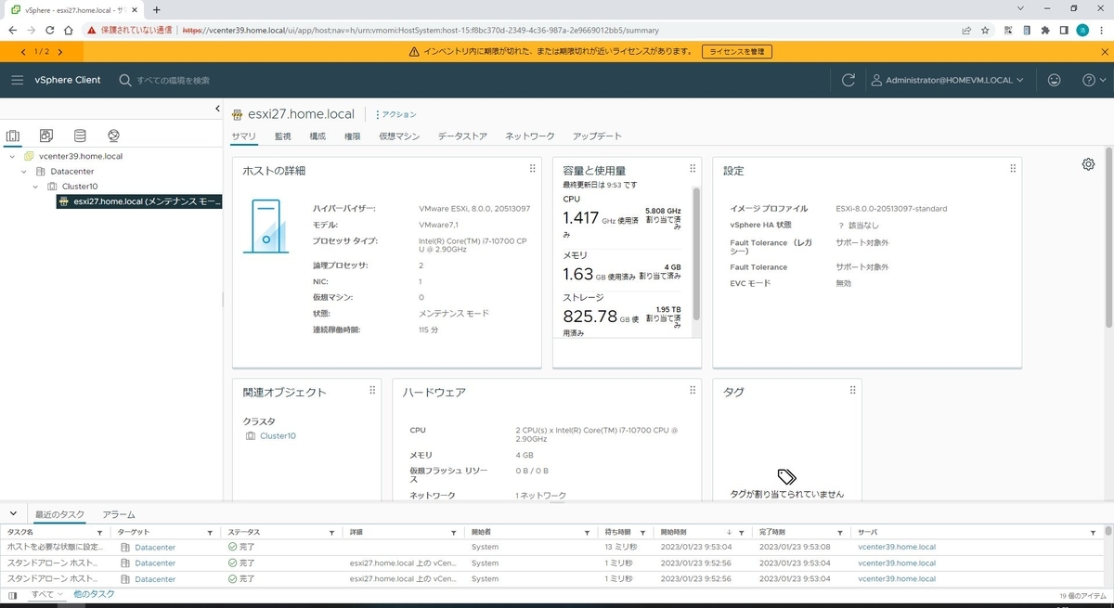Select the Networking inventory icon
Image resolution: width=1114 pixels, height=608 pixels.
click(x=113, y=136)
